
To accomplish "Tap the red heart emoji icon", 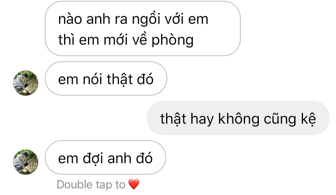I will (x=134, y=184).
